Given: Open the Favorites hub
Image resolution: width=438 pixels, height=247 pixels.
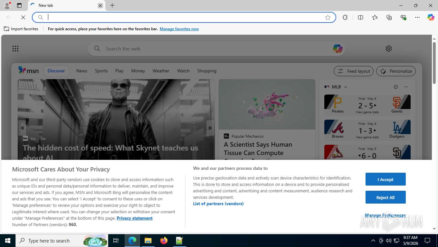Looking at the screenshot, I should (x=375, y=17).
